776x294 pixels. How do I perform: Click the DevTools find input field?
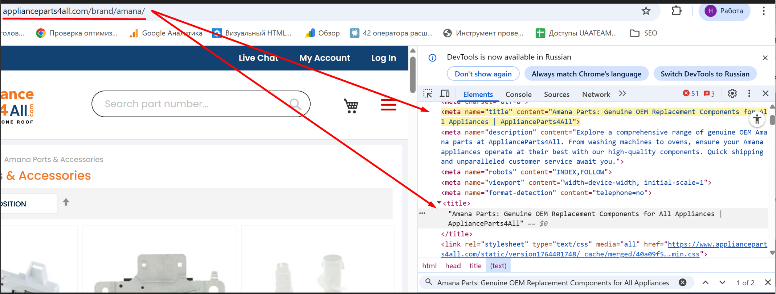(553, 283)
